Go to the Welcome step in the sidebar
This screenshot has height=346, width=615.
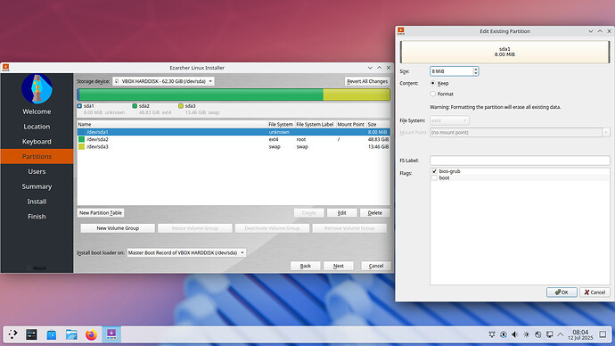[37, 111]
